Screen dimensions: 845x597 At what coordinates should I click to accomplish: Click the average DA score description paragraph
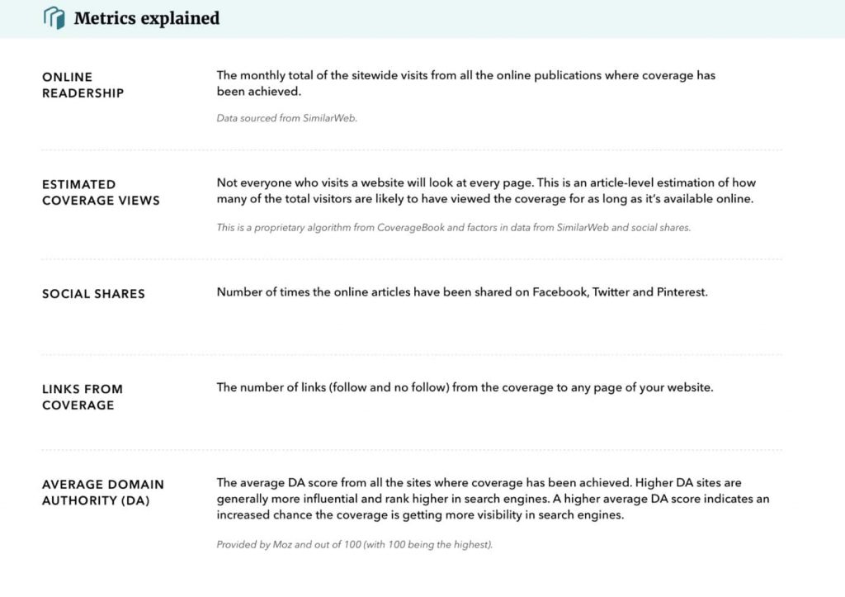coord(493,499)
